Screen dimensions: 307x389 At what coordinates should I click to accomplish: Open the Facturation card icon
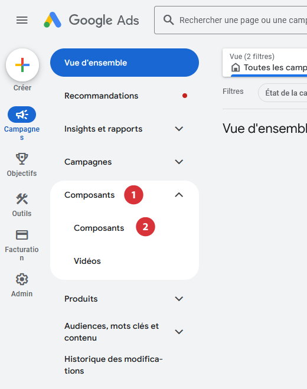tap(22, 235)
